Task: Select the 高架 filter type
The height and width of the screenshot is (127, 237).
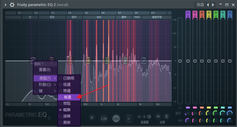Action: click(x=69, y=122)
